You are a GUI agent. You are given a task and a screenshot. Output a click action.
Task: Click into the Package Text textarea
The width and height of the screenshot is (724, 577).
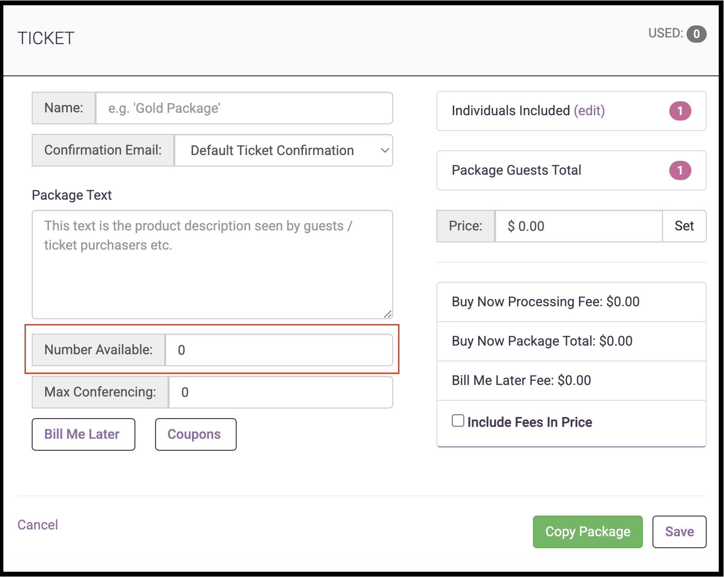pos(212,264)
